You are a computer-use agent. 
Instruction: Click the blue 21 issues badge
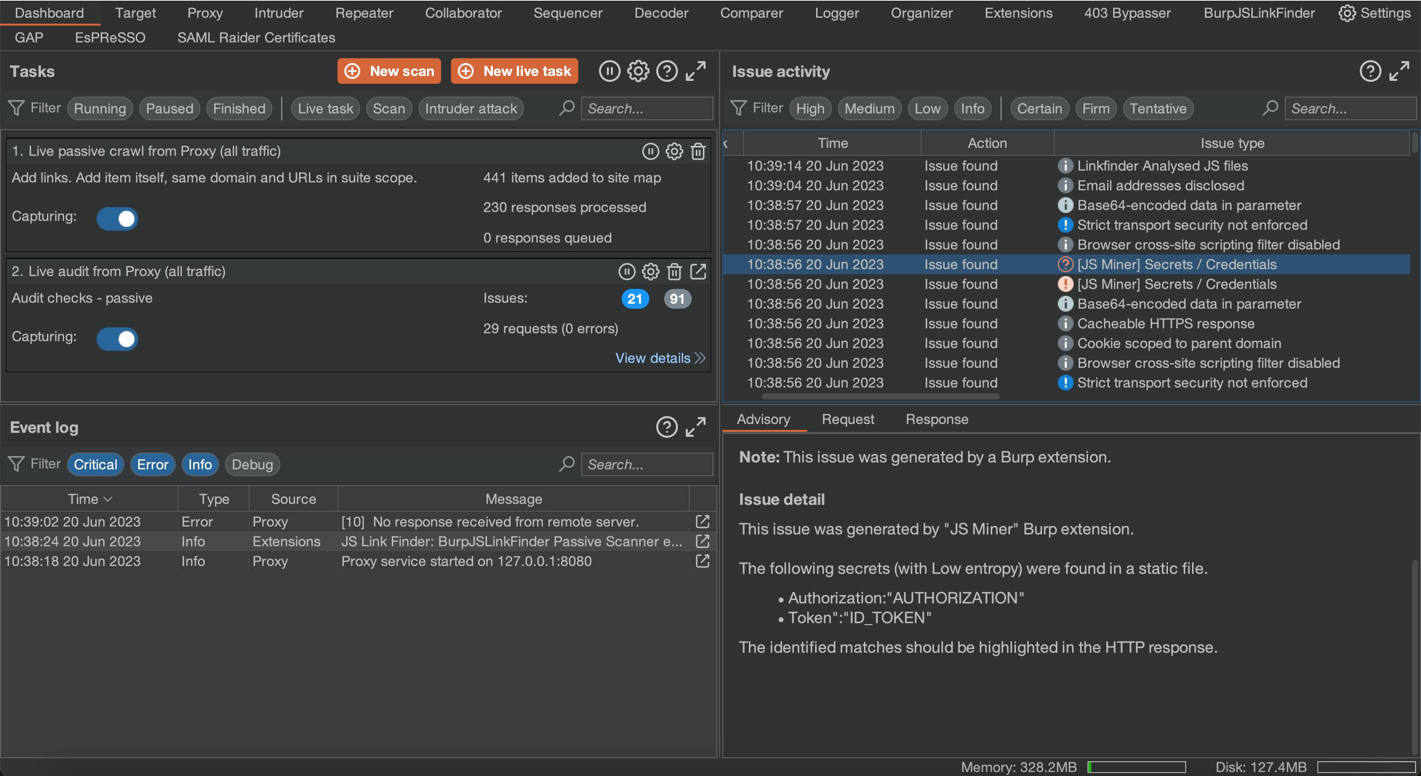pos(635,299)
